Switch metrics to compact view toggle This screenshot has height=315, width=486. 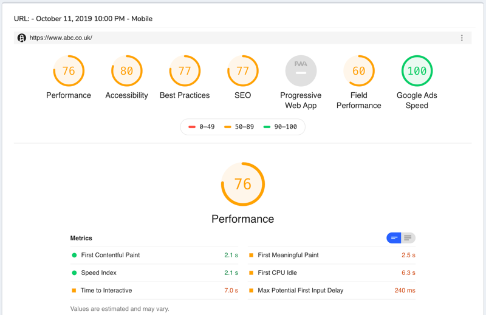click(394, 238)
